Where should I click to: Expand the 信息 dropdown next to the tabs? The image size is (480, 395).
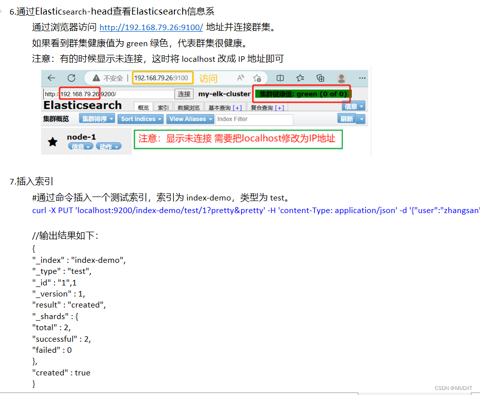point(353,106)
